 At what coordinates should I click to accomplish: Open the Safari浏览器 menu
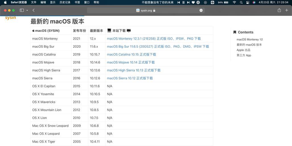tap(18, 3)
